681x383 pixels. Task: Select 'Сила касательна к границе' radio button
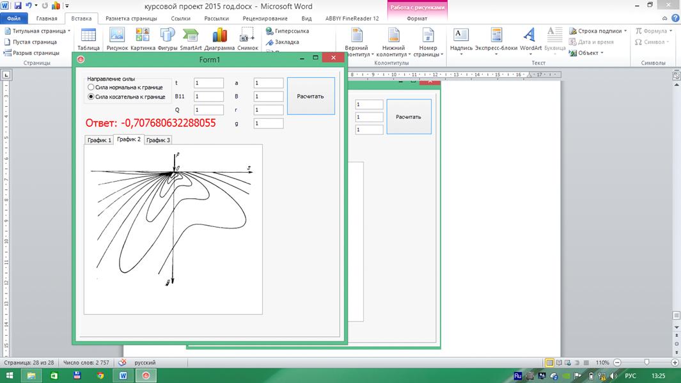pyautogui.click(x=91, y=97)
